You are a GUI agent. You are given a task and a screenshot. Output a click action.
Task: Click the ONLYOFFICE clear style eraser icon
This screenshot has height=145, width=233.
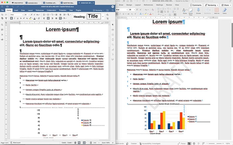point(39,19)
